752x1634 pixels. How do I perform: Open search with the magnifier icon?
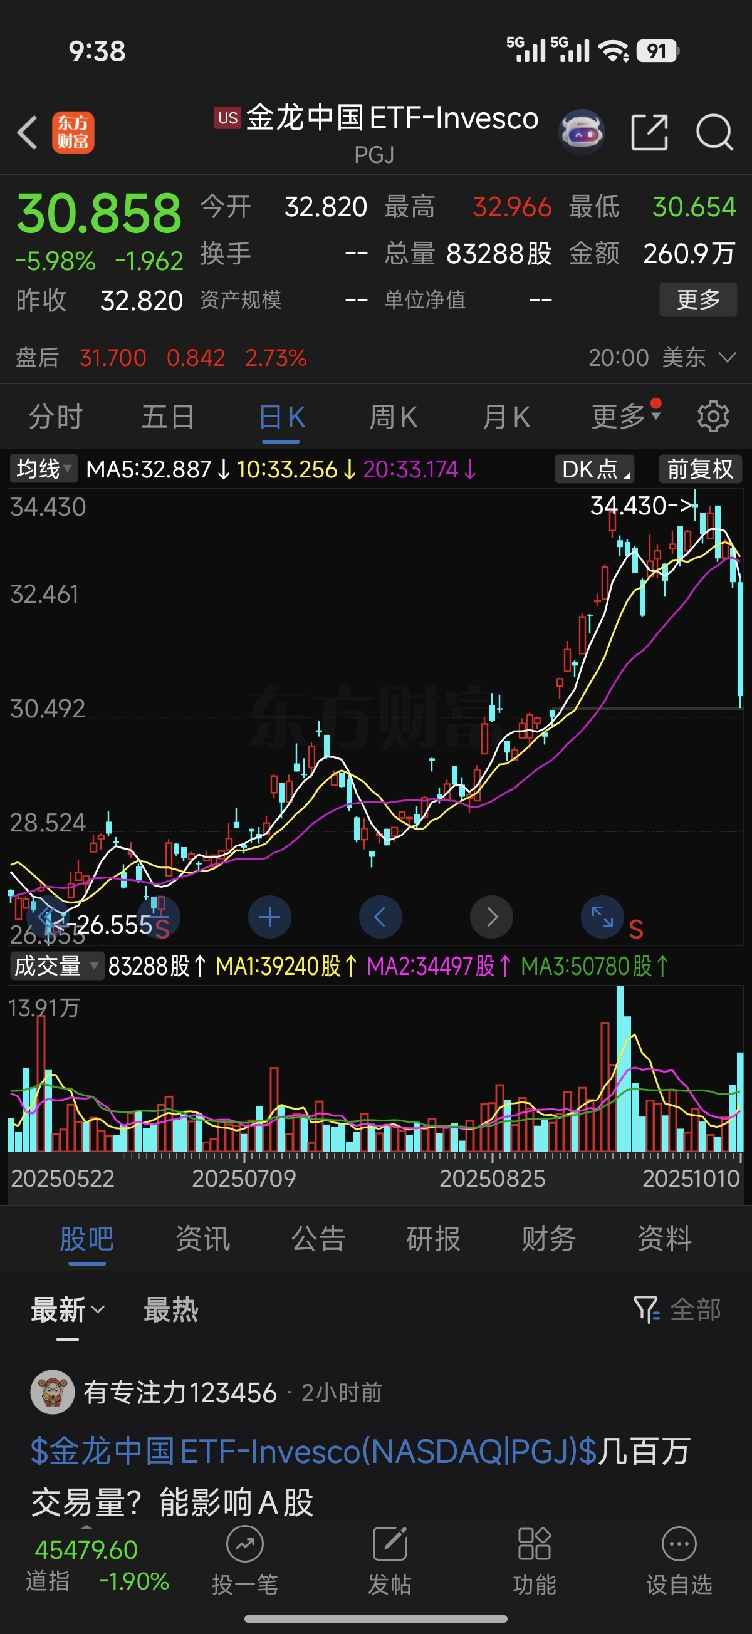coord(714,133)
